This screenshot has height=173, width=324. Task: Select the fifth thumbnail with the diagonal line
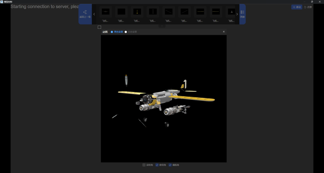pyautogui.click(x=169, y=12)
